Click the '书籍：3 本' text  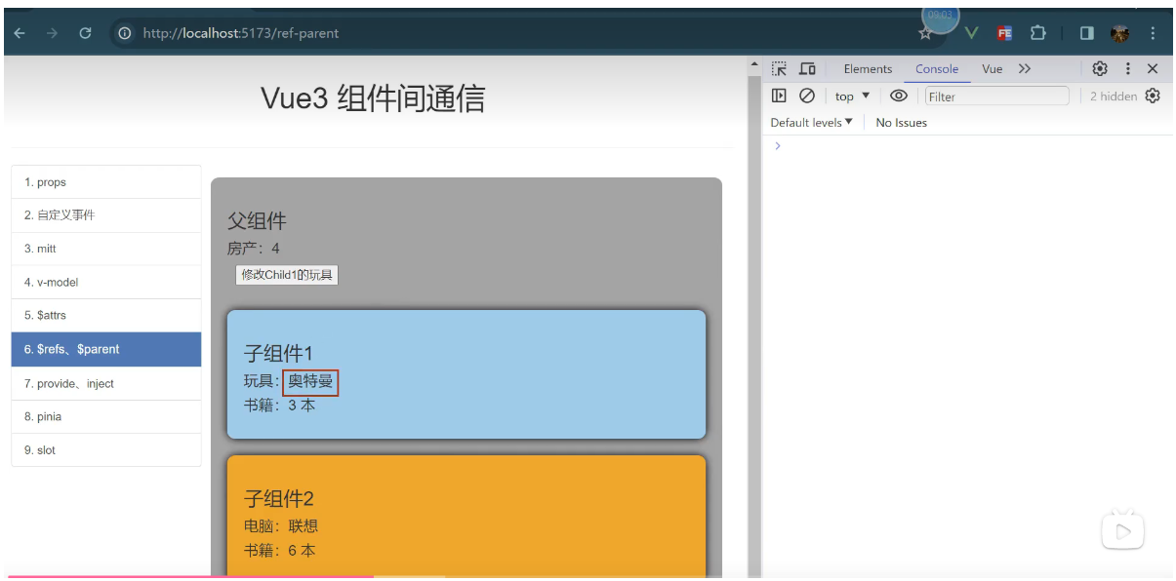(x=279, y=406)
